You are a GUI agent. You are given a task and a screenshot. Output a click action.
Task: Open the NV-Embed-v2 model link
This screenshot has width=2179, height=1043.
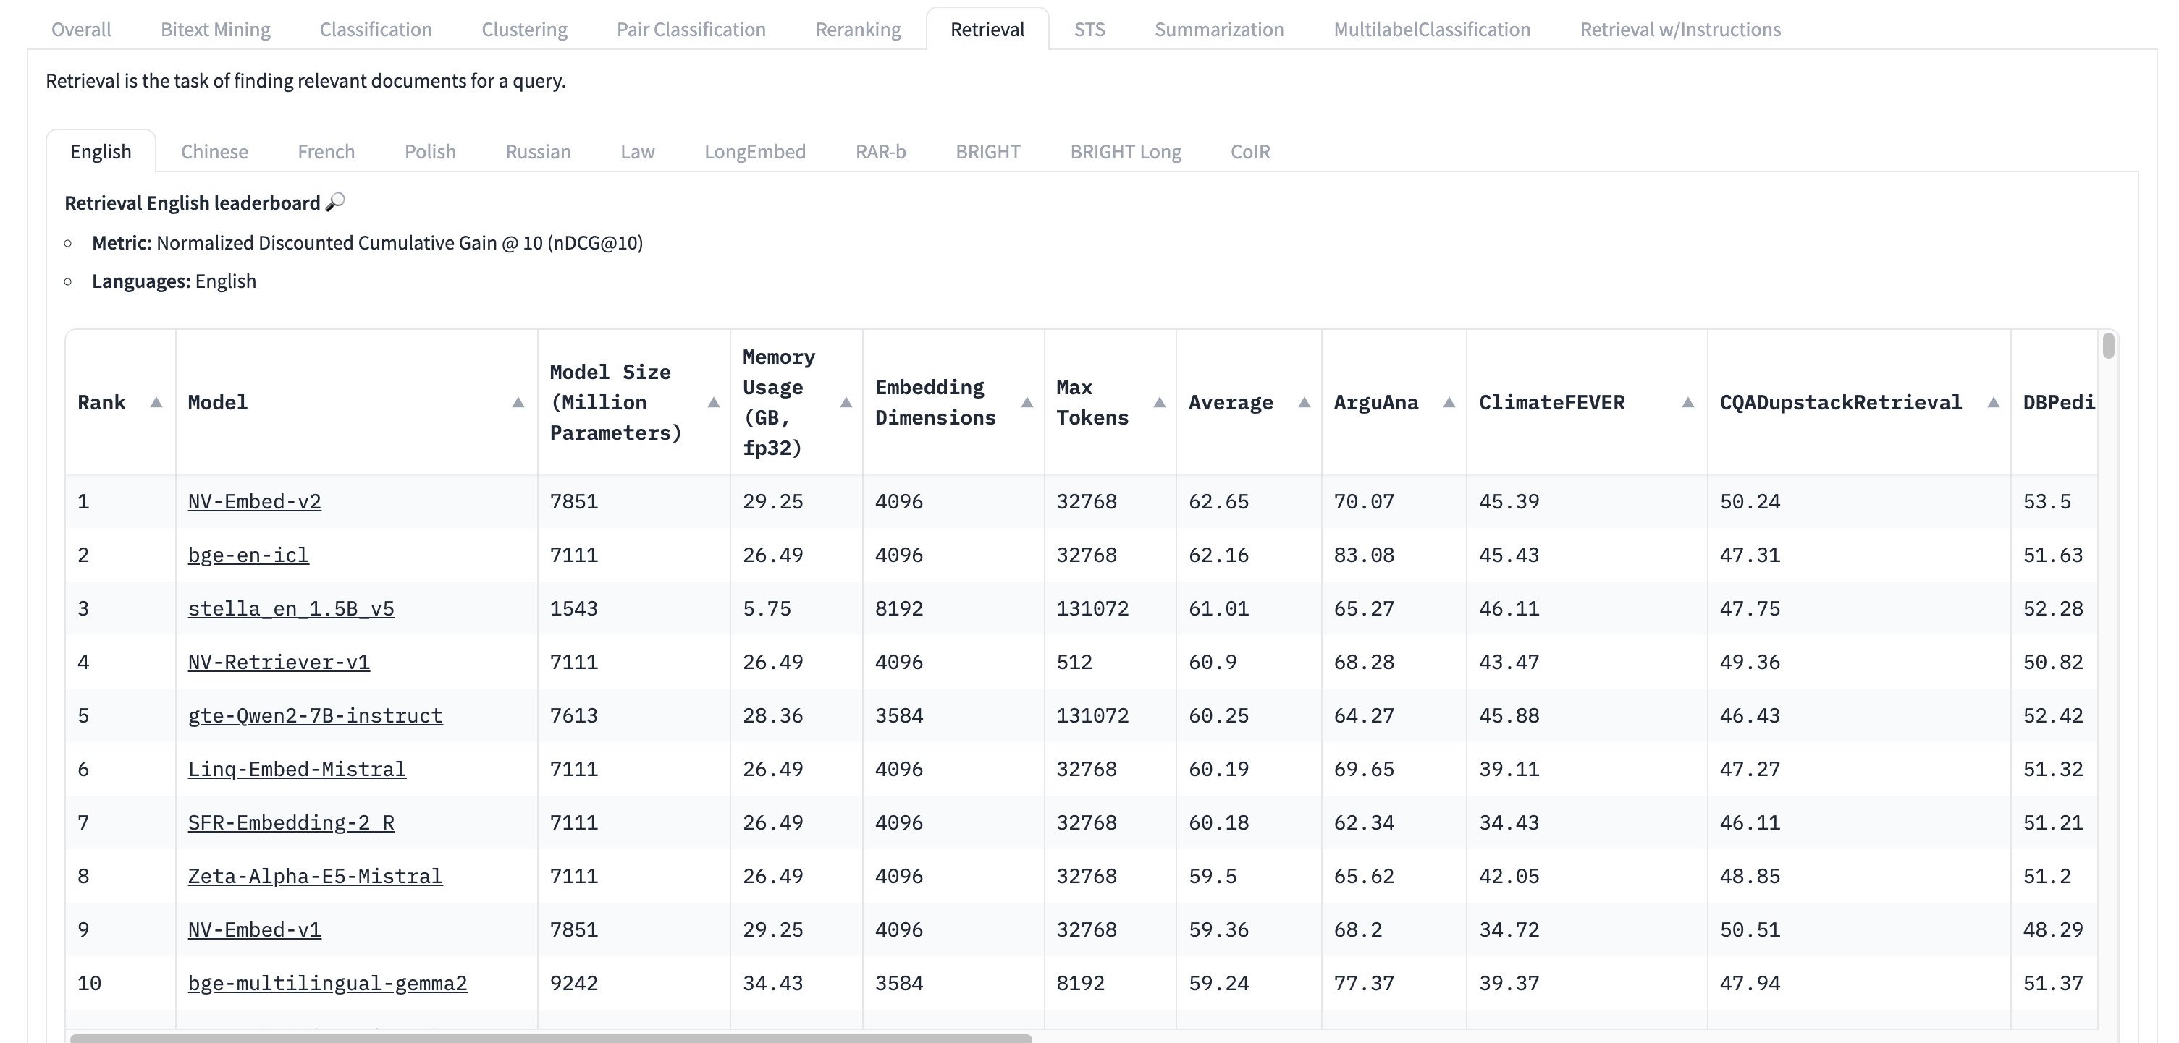point(254,501)
